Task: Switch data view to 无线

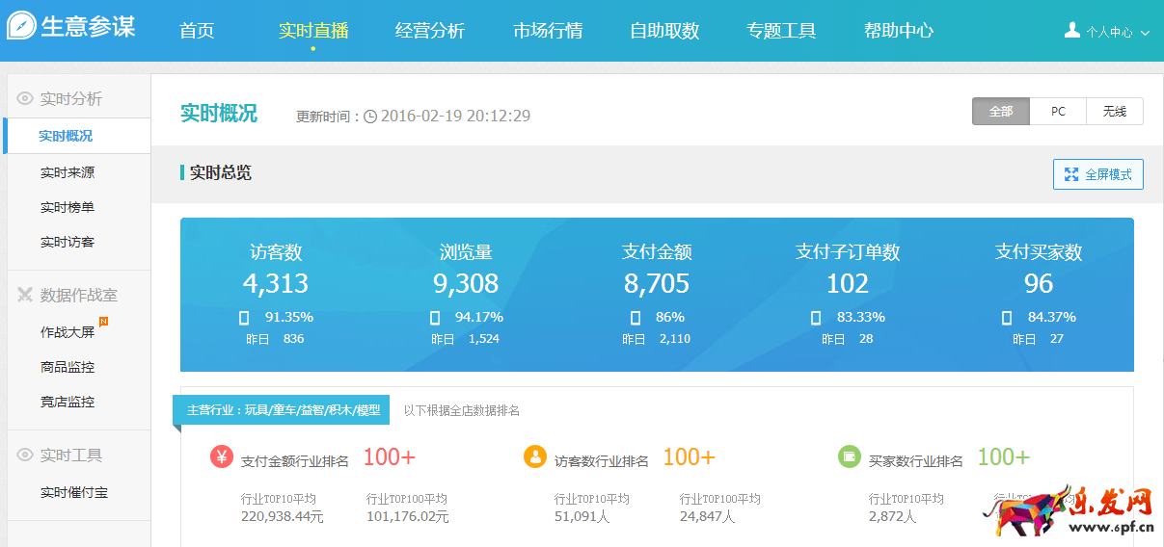Action: 1114,112
